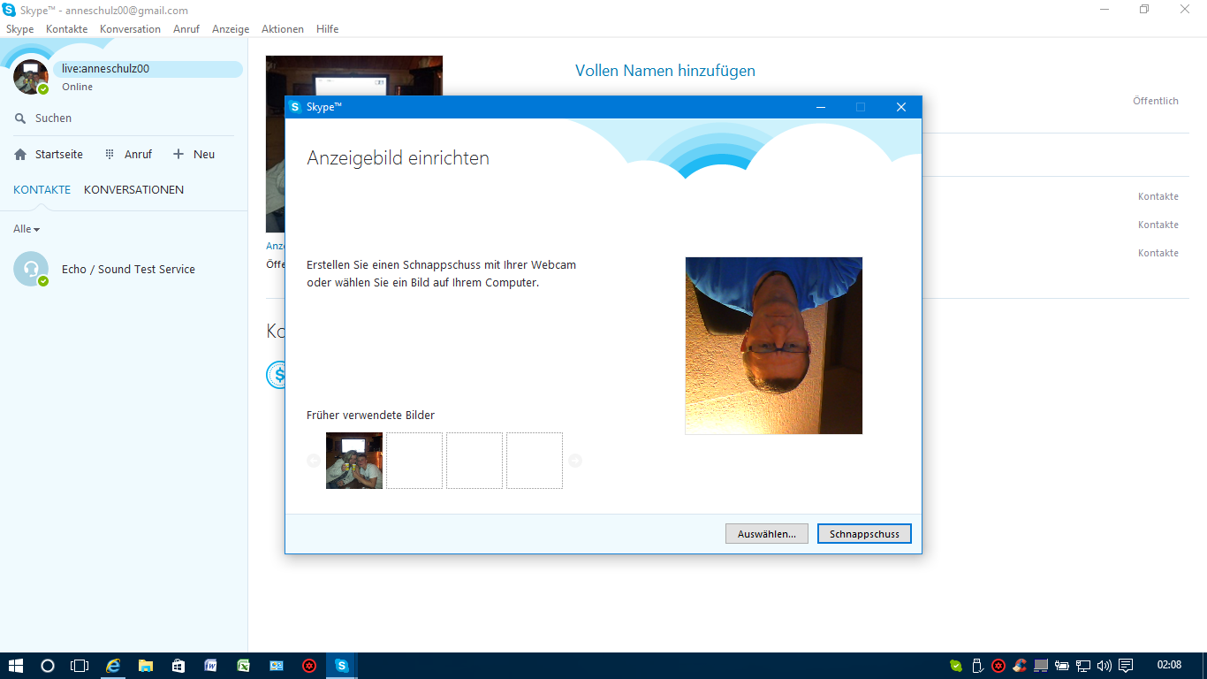
Task: Minimize the Anzeigebild dialog
Action: click(x=821, y=107)
